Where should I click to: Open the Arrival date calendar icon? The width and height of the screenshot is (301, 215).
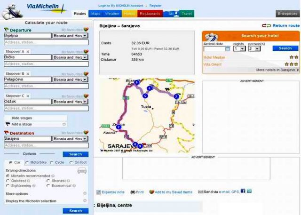point(227,49)
